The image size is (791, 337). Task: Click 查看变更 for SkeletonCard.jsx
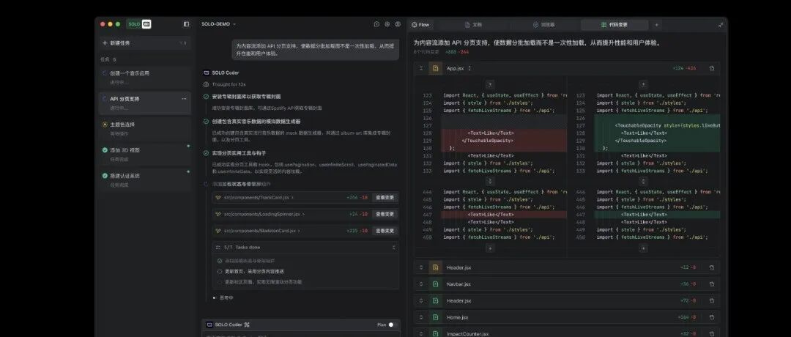(x=385, y=231)
